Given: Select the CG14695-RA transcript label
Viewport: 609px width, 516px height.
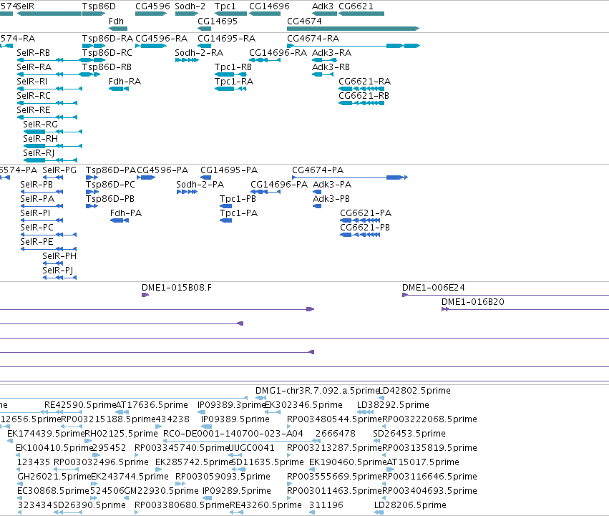Looking at the screenshot, I should pyautogui.click(x=226, y=38).
